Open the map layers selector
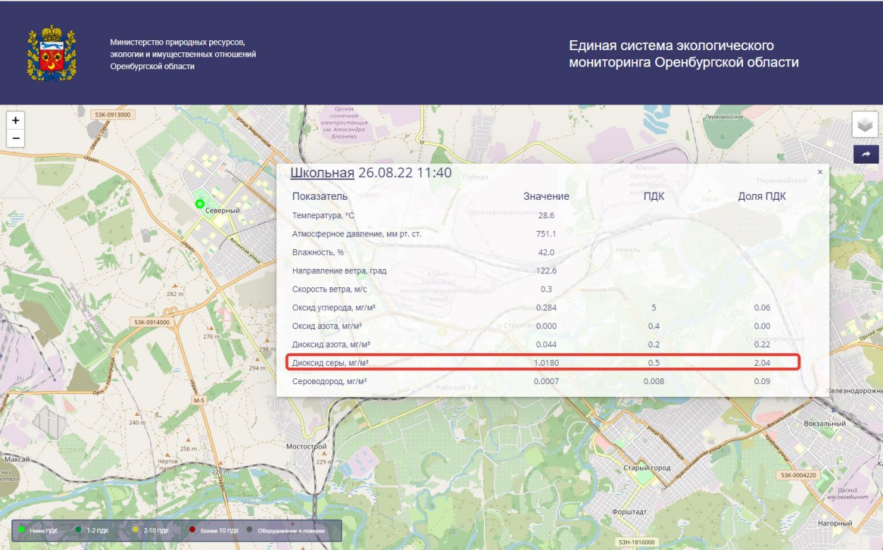 865,125
